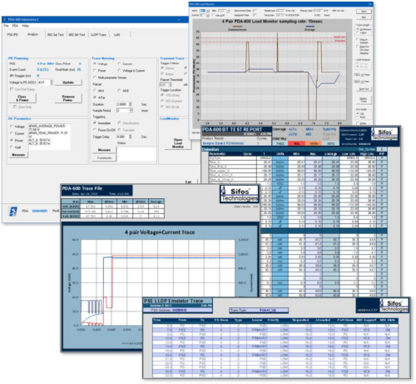Switch to the LAN tab
Viewport: 416px width, 384px height.
[117, 35]
